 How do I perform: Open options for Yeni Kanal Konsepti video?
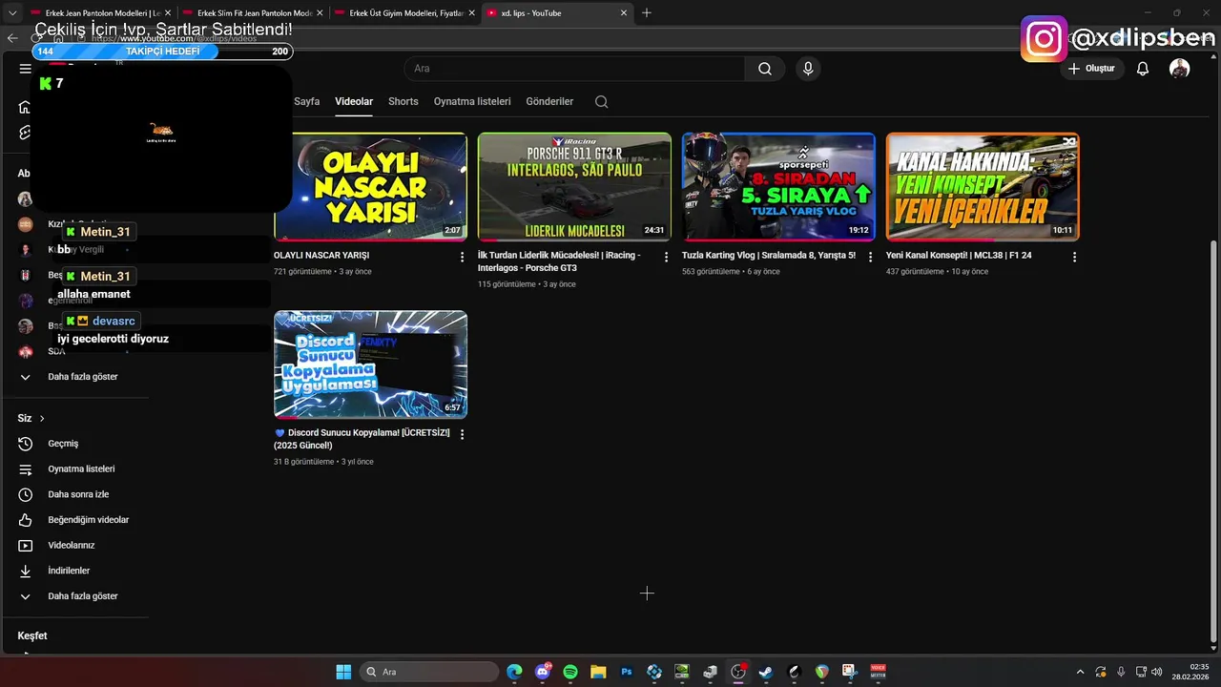[1074, 257]
